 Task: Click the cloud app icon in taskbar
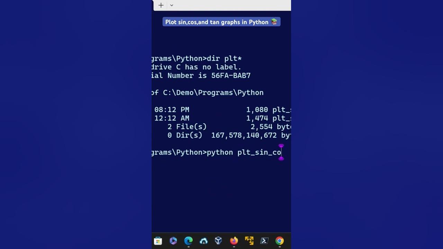tap(204, 241)
